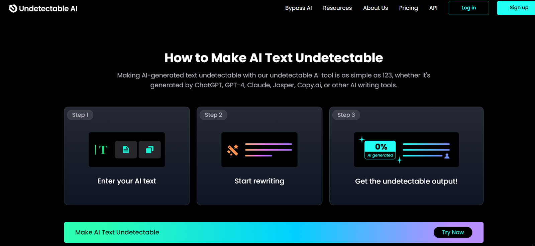
Task: Click the human user icon in Step 3
Action: [x=447, y=156]
